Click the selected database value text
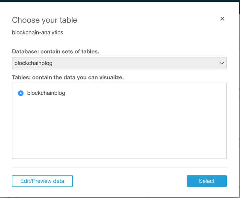240x198 pixels. [33, 63]
